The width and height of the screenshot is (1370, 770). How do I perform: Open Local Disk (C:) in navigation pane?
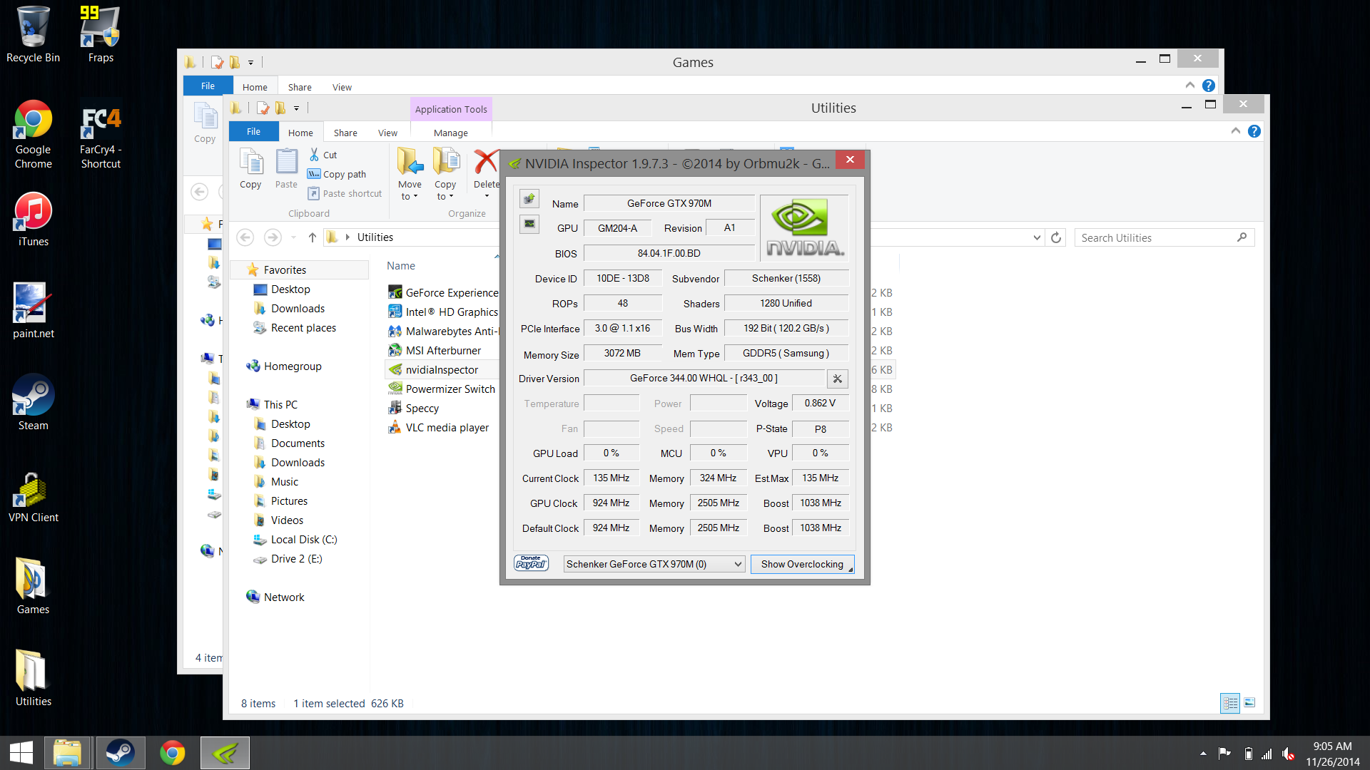[x=303, y=540]
